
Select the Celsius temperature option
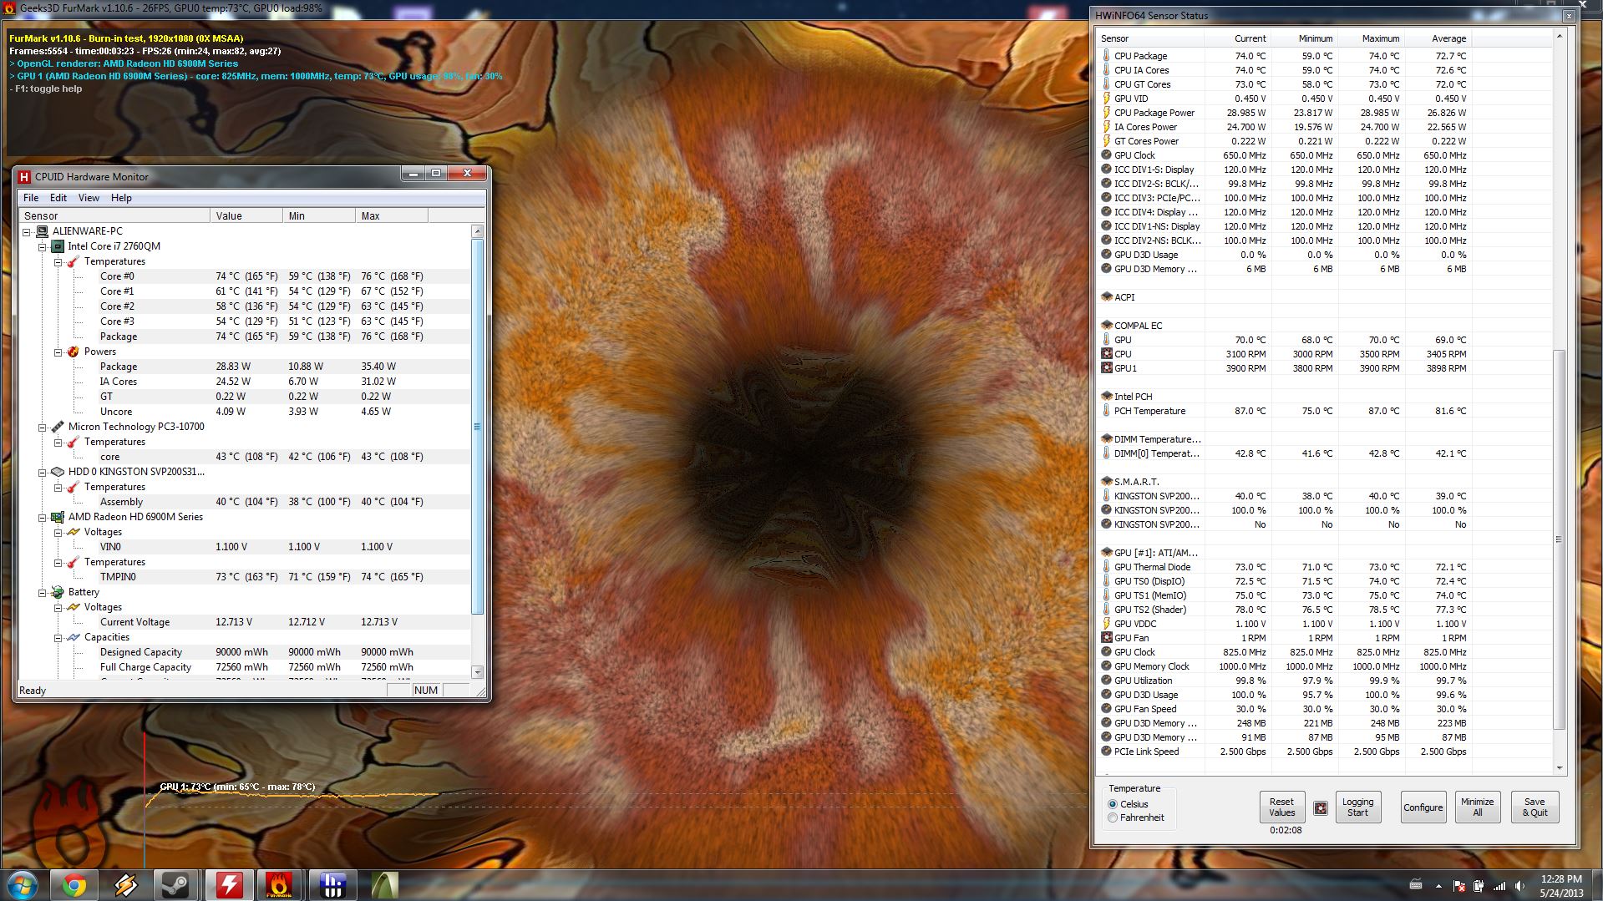(1113, 804)
